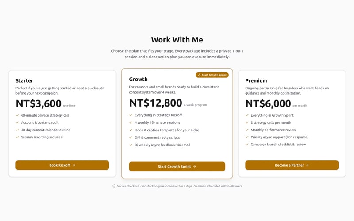Click checkmark beside Campaign launch checklist & review
The image size is (354, 221).
247,145
